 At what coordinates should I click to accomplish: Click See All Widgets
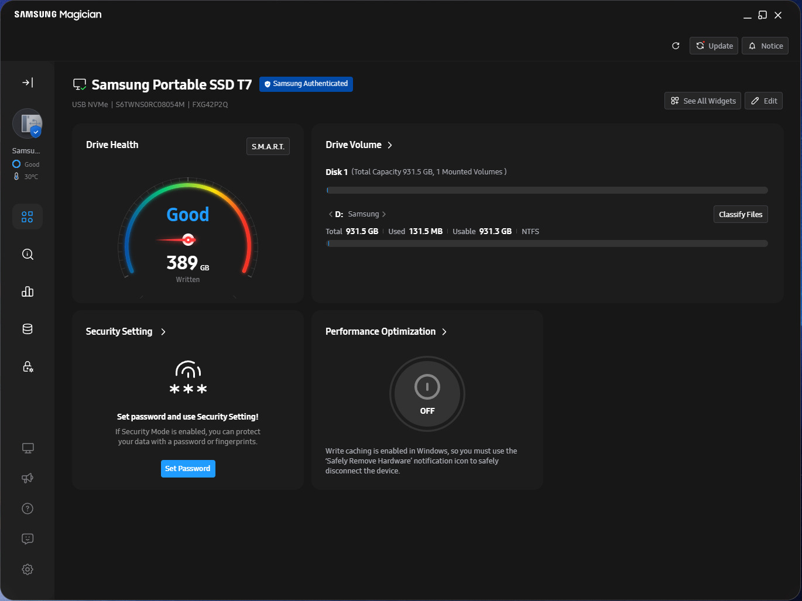703,101
